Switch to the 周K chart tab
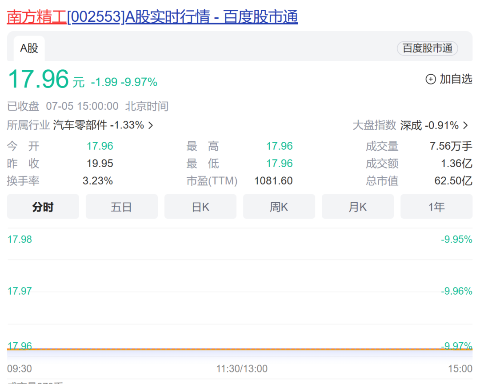The image size is (480, 384). [279, 207]
